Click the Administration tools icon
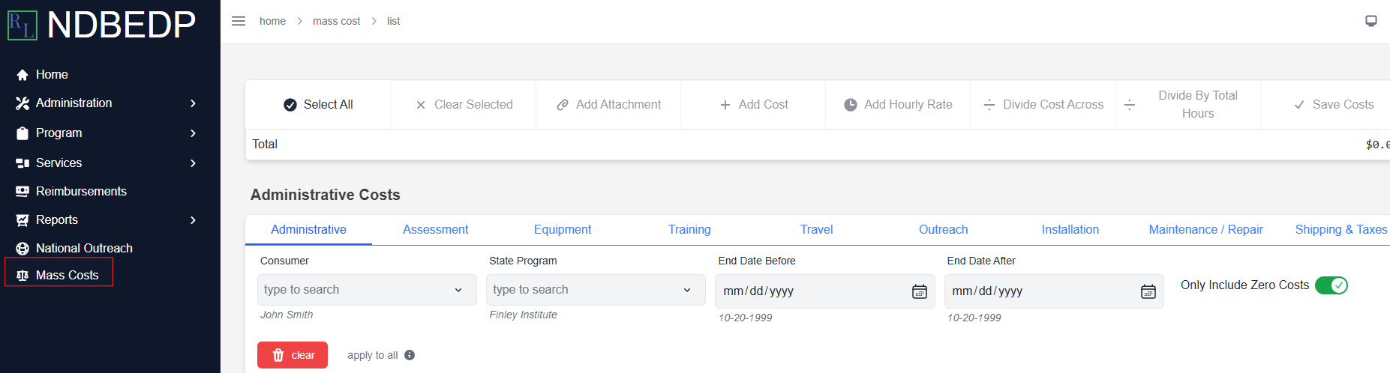 (x=23, y=103)
